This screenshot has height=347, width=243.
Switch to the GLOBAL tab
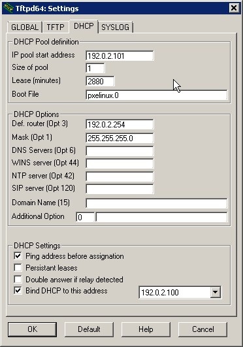pyautogui.click(x=25, y=27)
